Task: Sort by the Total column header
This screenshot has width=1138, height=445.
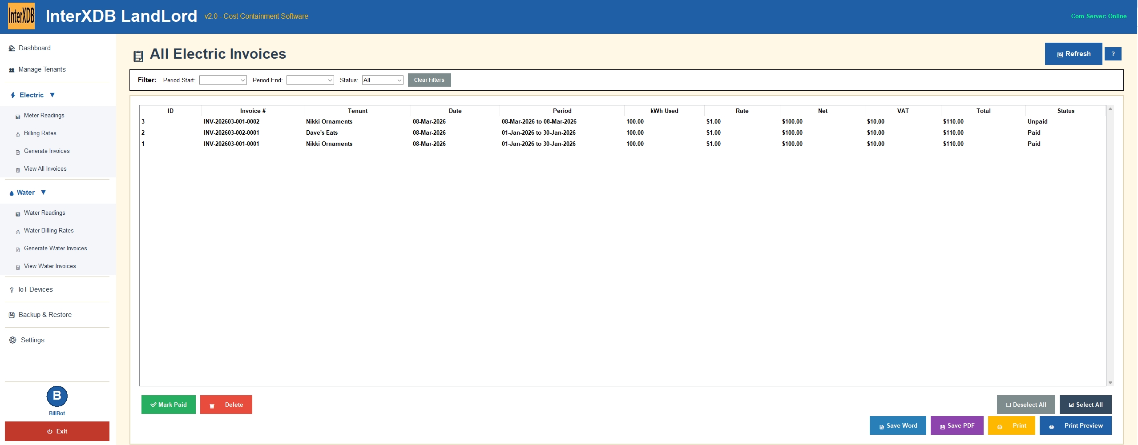Action: coord(983,111)
